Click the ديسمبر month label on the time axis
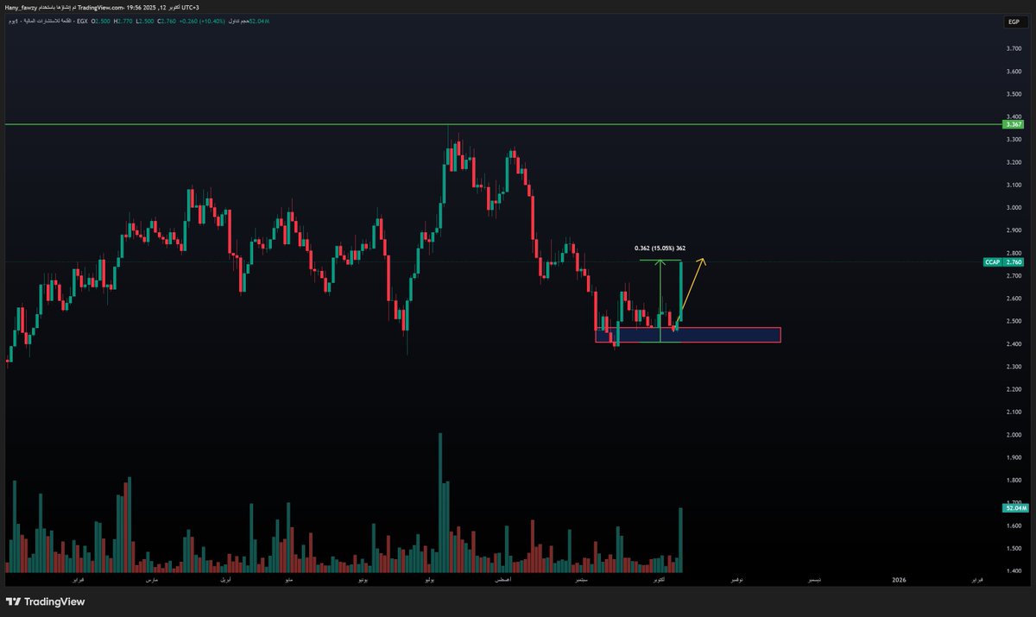The height and width of the screenshot is (617, 1036). click(814, 581)
